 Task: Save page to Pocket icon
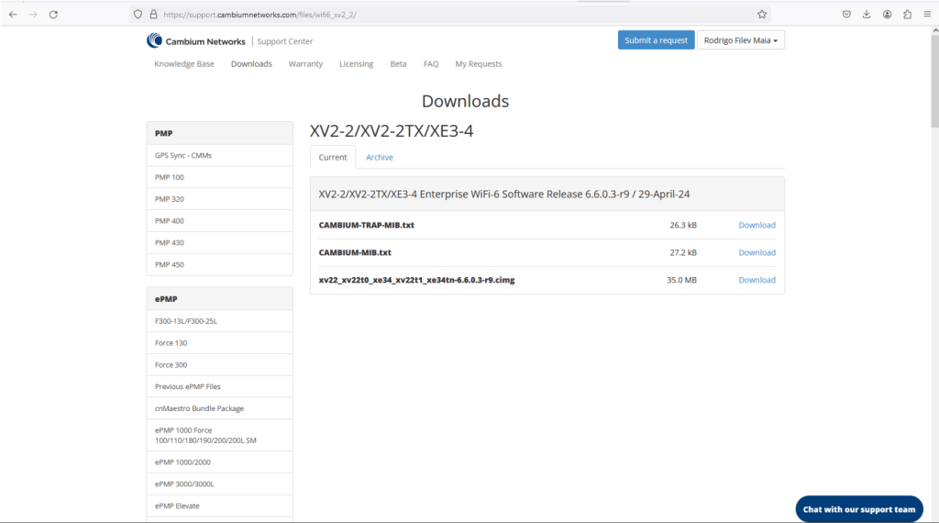(846, 15)
